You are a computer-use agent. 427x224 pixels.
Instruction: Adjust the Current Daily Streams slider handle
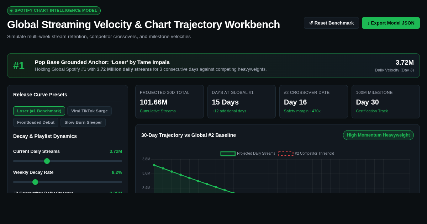(x=47, y=161)
